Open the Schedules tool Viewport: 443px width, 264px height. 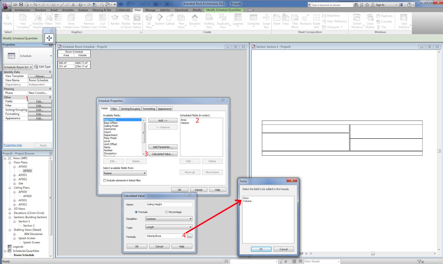click(x=253, y=19)
